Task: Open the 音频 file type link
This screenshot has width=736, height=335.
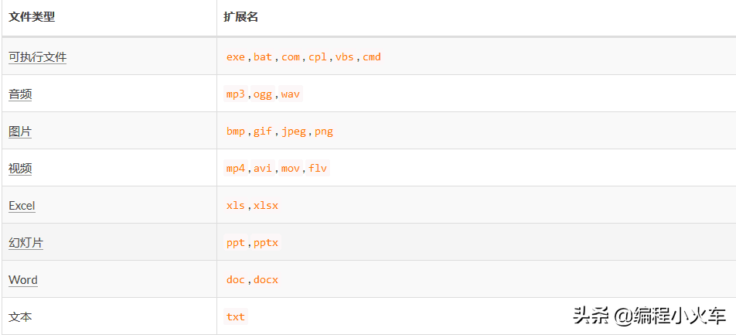Action: coord(20,94)
